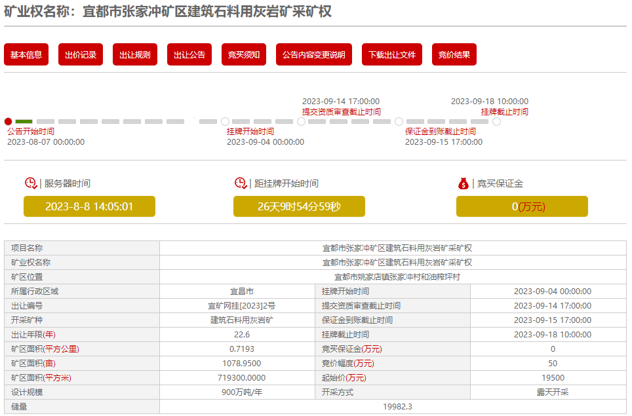Click the clock icon beside 服务器时间
Viewport: 632px width, 416px height.
(x=31, y=183)
